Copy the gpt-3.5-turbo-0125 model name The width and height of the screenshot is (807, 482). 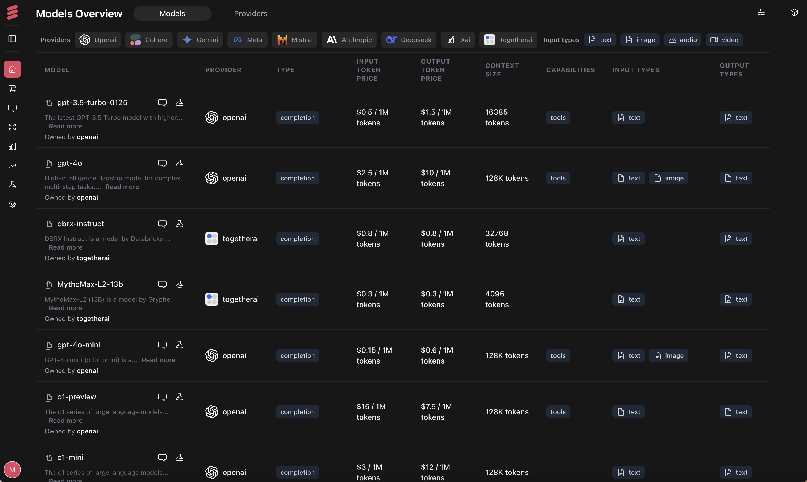[x=49, y=103]
